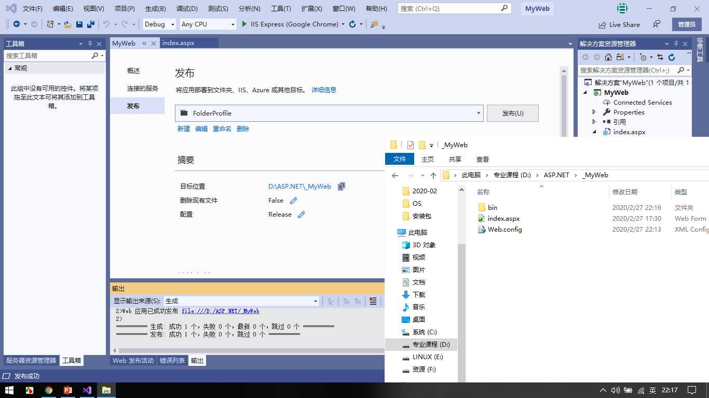The height and width of the screenshot is (398, 709).
Task: Click the Up arrow in File Explorer
Action: pos(433,175)
